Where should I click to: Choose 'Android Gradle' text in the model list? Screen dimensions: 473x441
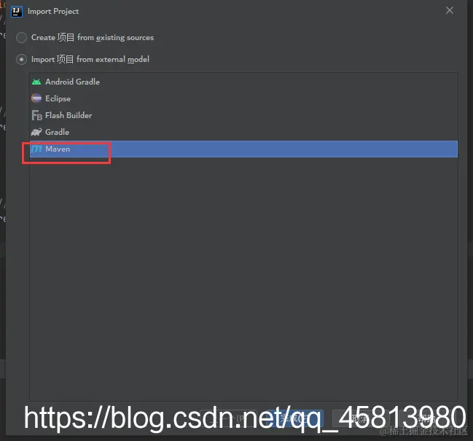[72, 82]
